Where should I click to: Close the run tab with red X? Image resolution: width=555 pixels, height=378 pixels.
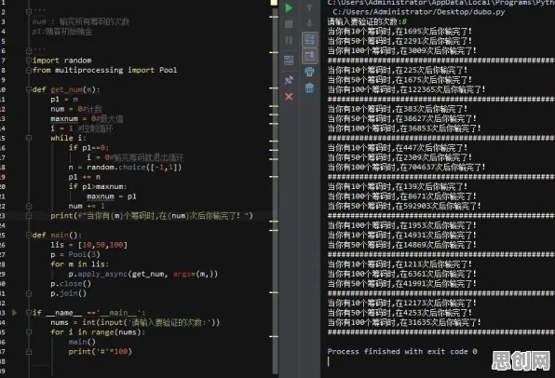289,96
